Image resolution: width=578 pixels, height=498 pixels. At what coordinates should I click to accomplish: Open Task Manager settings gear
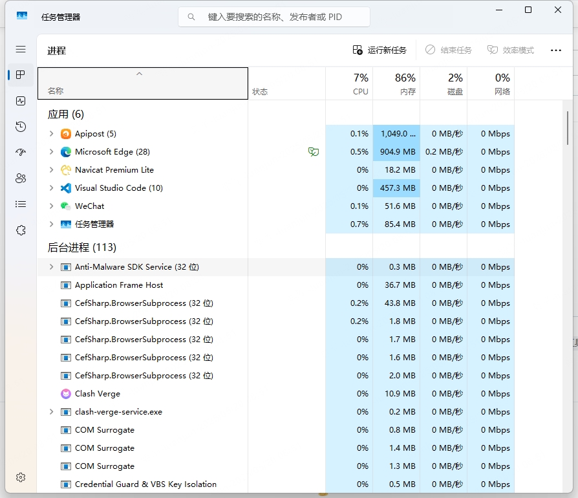[21, 477]
